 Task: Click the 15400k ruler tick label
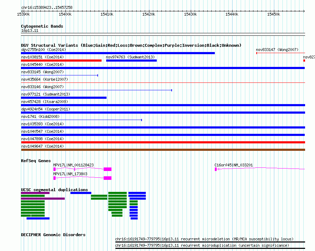[x=65, y=14]
